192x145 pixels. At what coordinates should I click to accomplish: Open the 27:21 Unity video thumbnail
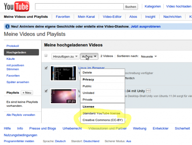tap(63, 96)
